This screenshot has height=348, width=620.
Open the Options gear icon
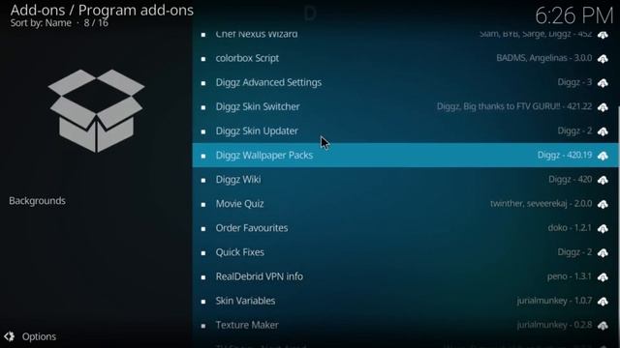(x=10, y=336)
